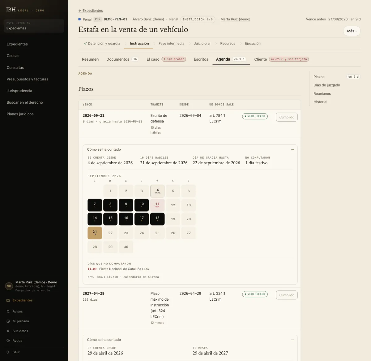
Task: Open the Ejecución phase step
Action: pyautogui.click(x=253, y=44)
